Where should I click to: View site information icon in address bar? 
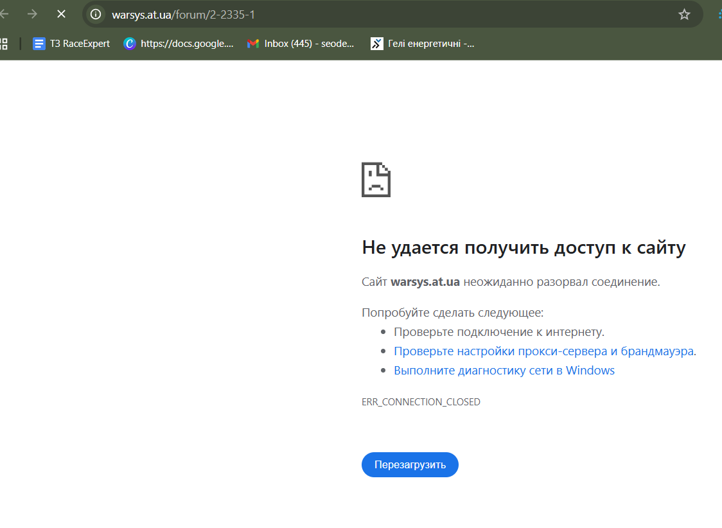(x=96, y=14)
